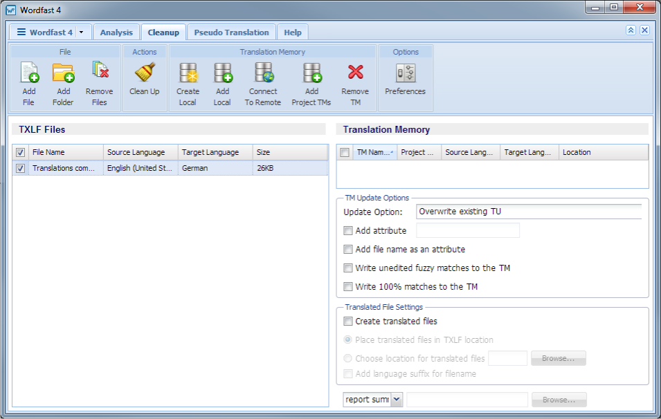Screen dimensions: 661x419
Task: Click Connect To Remote icon
Action: click(x=264, y=72)
